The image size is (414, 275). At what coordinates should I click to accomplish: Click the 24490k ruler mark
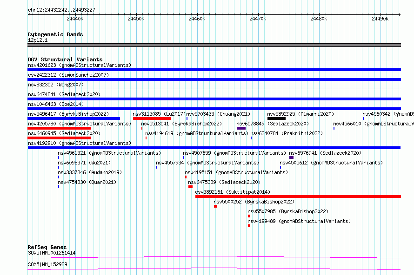click(x=380, y=19)
